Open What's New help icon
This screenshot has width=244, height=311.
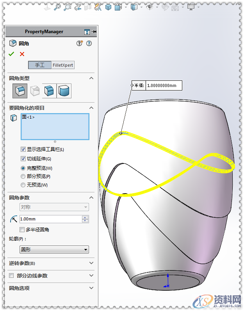click(80, 43)
